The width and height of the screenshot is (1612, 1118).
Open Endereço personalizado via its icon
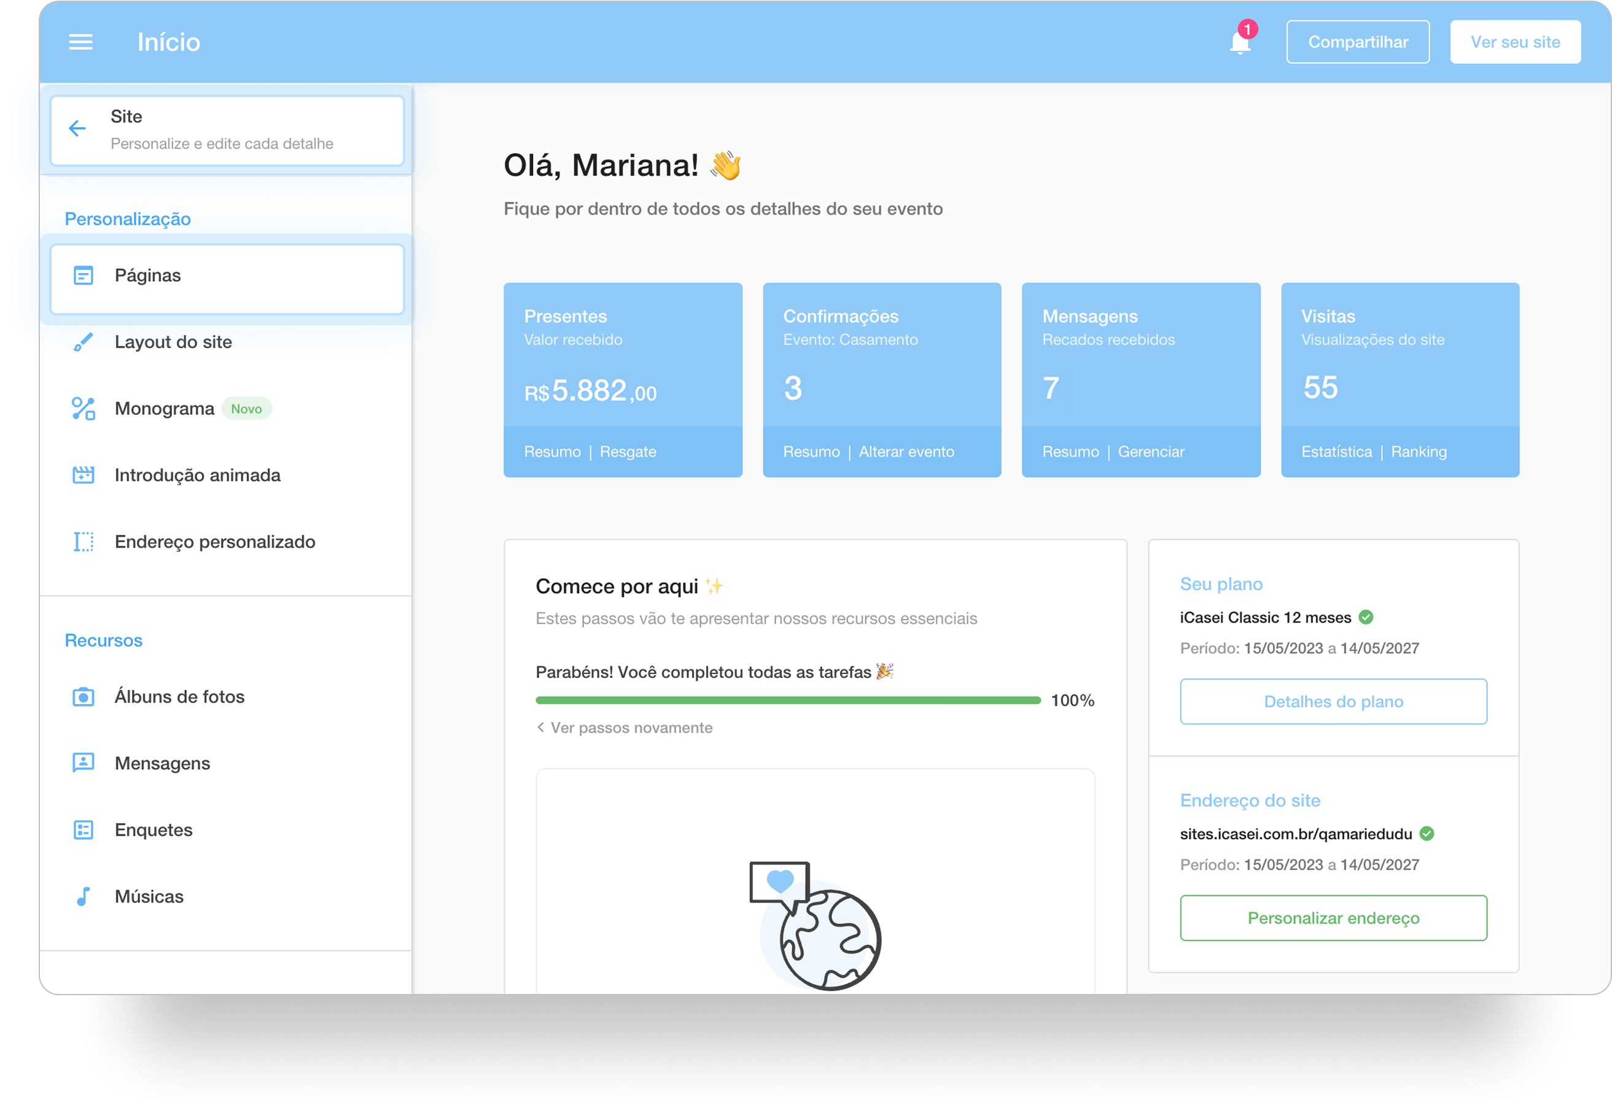coord(83,542)
